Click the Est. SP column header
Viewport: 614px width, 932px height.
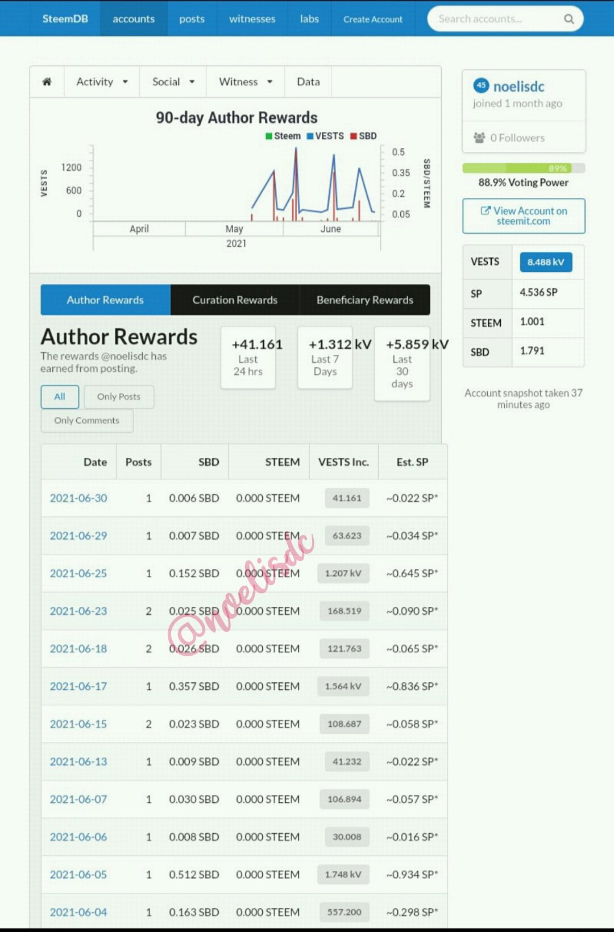[412, 462]
